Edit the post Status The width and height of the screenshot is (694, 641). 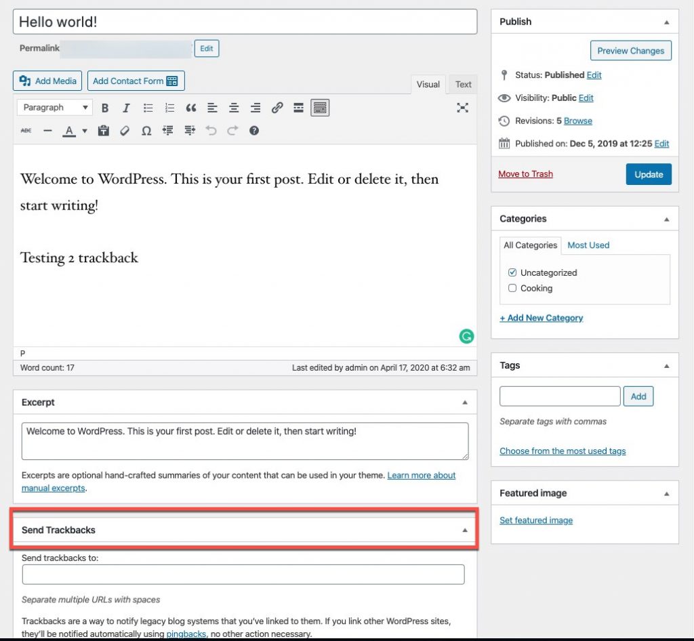click(594, 75)
